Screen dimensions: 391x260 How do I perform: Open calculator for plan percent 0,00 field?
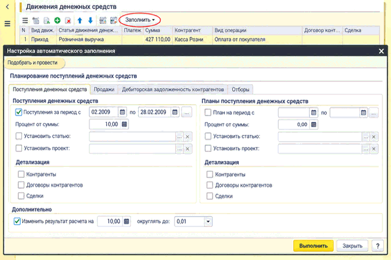pyautogui.click(x=313, y=124)
